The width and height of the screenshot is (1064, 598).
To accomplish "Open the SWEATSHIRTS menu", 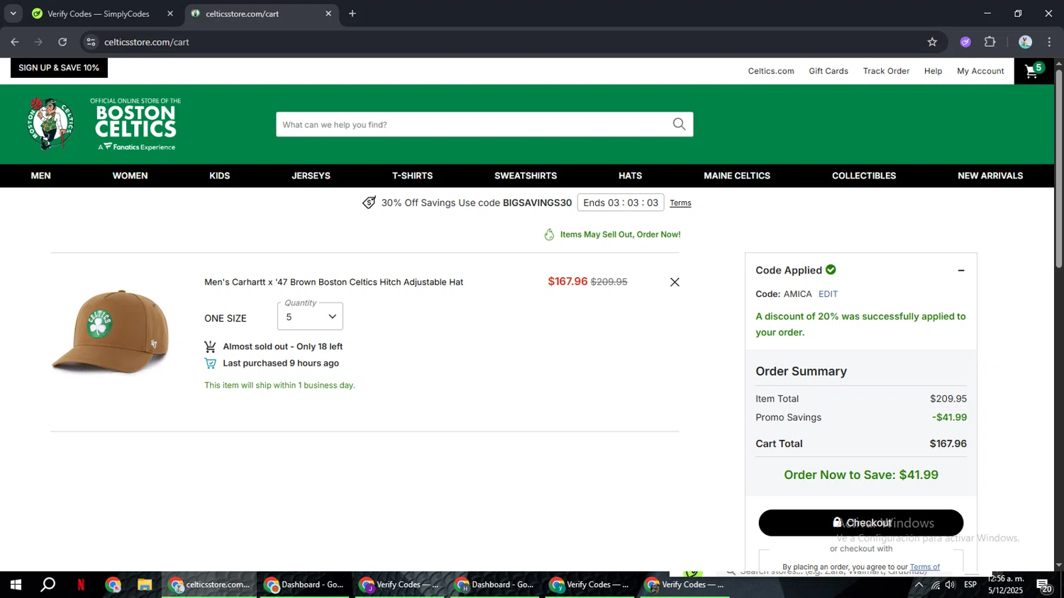I will coord(526,176).
